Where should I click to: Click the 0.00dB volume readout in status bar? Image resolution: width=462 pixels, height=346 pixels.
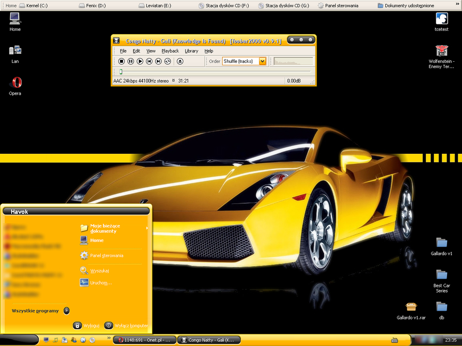294,80
